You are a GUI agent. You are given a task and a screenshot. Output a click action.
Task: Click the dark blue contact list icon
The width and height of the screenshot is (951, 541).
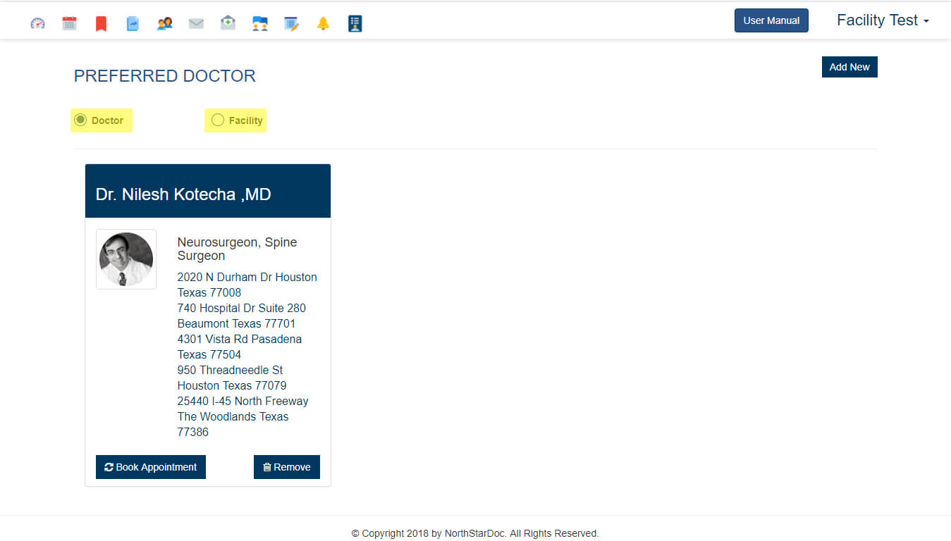(355, 24)
